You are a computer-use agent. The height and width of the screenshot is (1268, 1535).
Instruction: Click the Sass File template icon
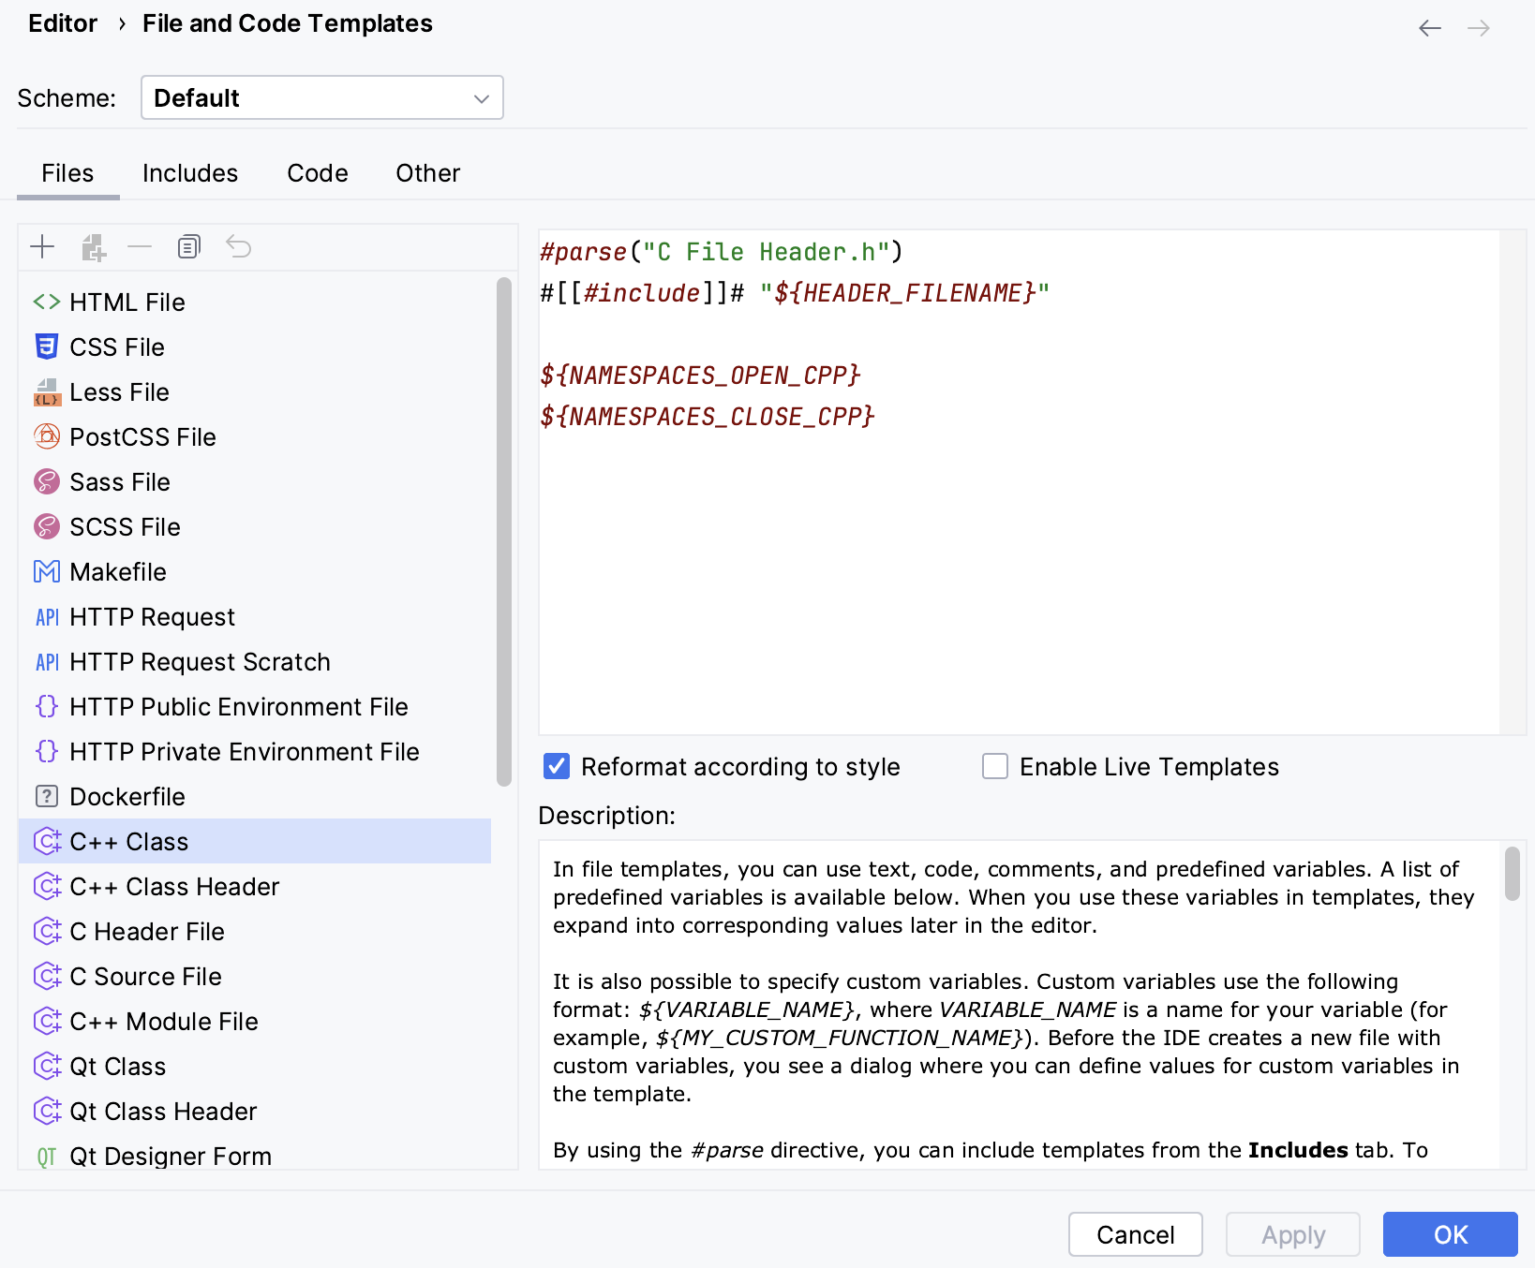tap(46, 481)
